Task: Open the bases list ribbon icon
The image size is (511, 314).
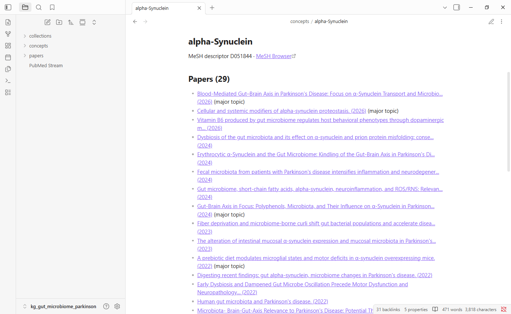Action: (x=8, y=92)
